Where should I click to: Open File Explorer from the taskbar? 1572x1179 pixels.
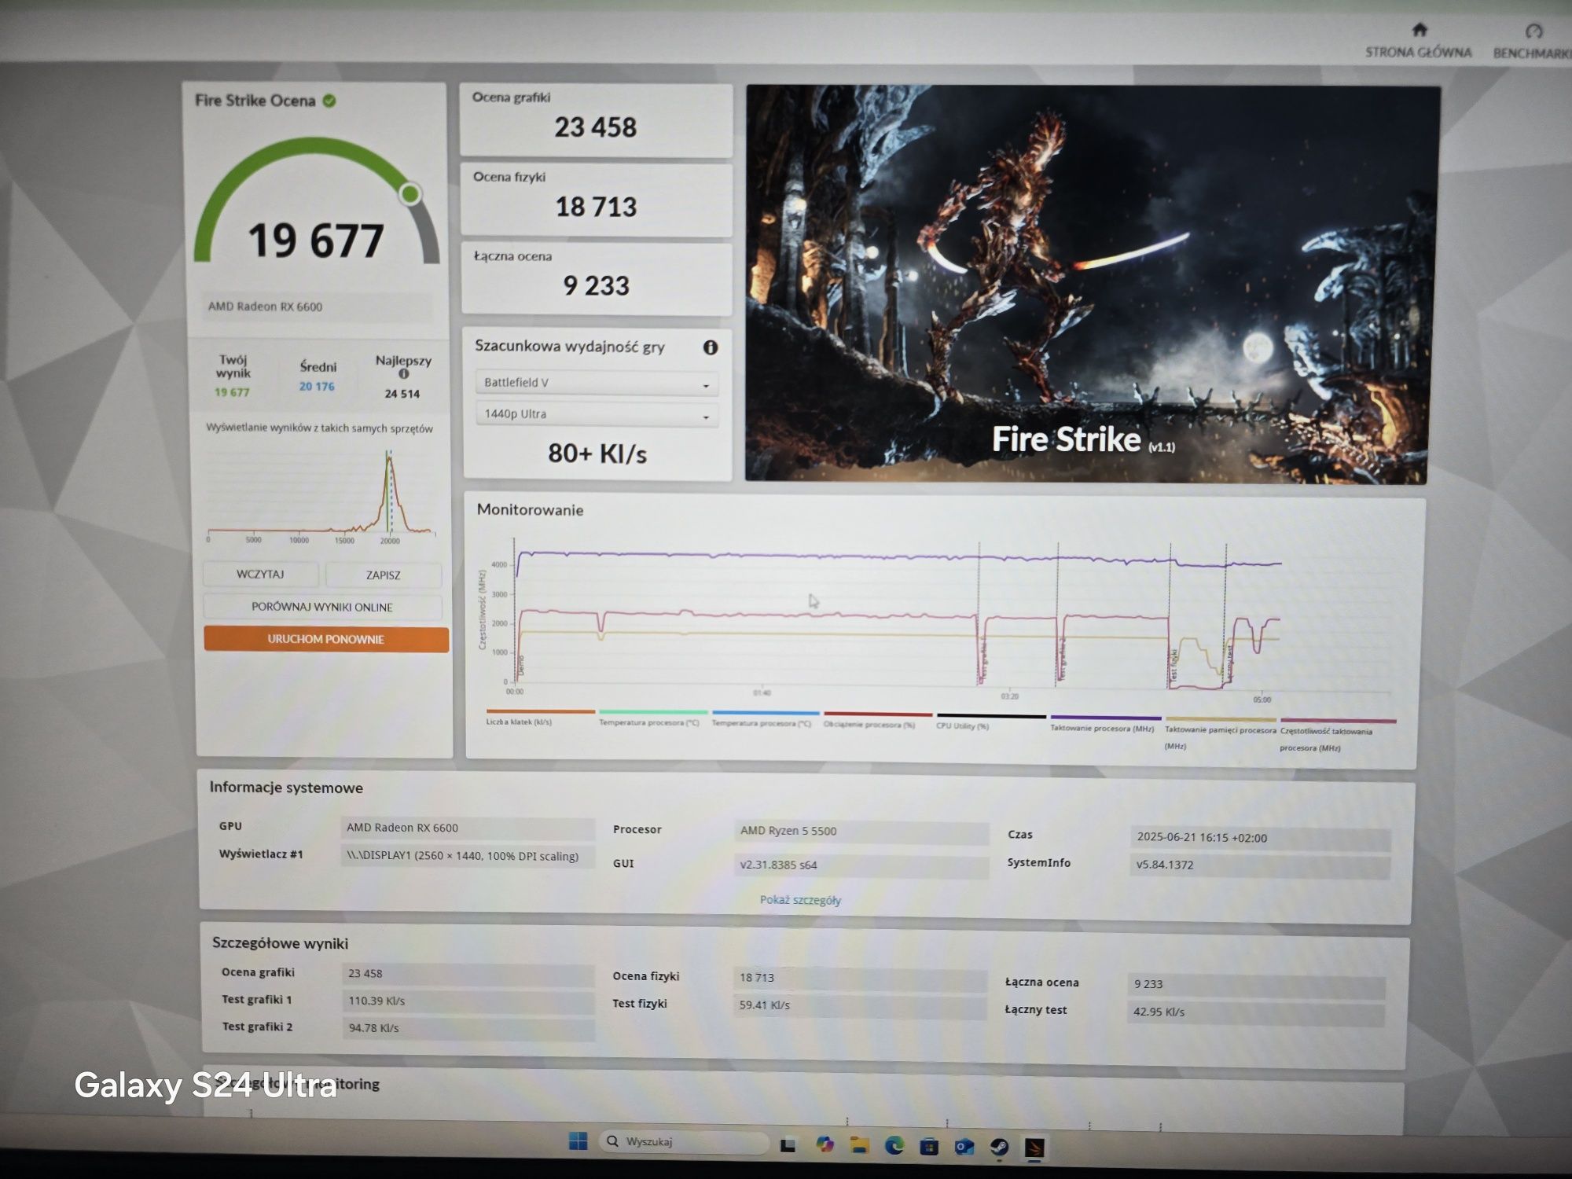[x=859, y=1146]
